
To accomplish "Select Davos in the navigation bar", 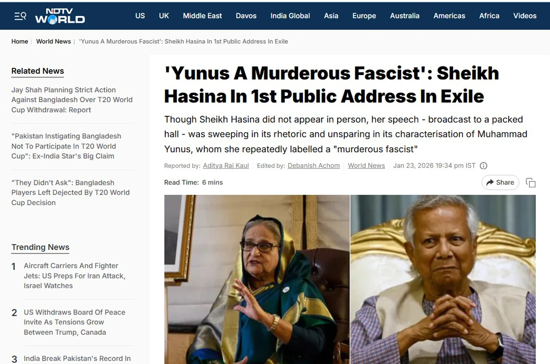I will click(x=246, y=16).
